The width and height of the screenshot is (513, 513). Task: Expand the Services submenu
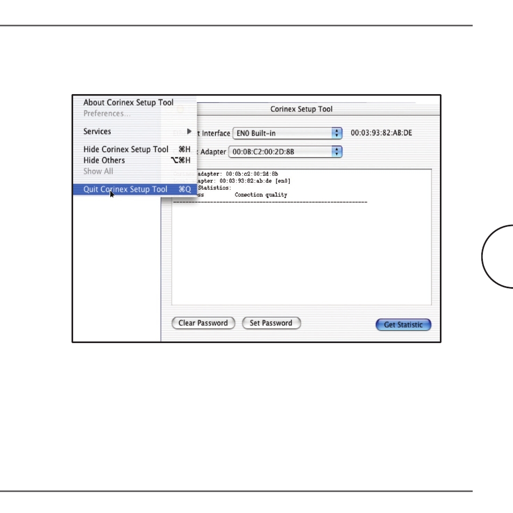point(135,132)
